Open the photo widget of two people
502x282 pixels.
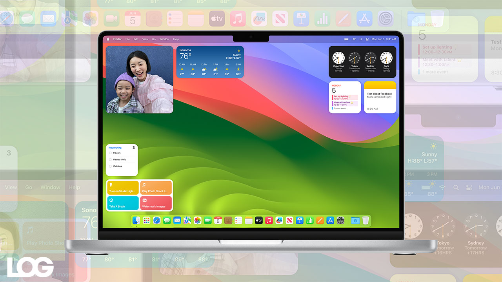(140, 80)
